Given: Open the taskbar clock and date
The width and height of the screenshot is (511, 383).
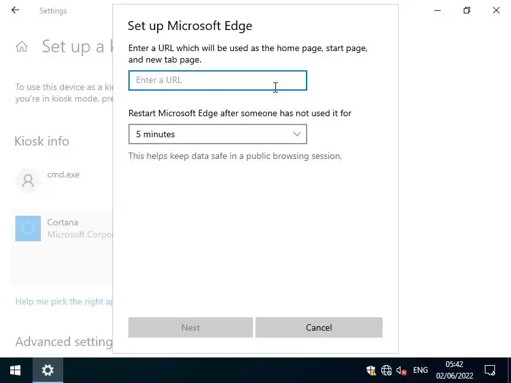Looking at the screenshot, I should 454,370.
